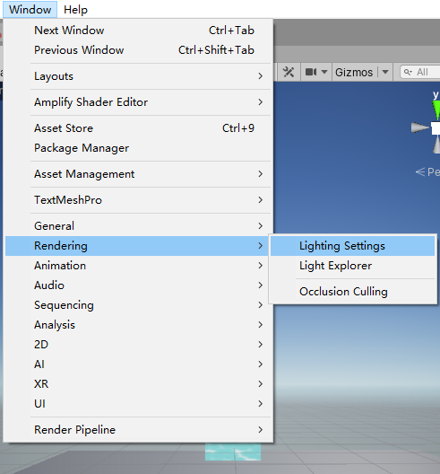The height and width of the screenshot is (474, 440).
Task: Expand the UI submenu
Action: point(139,404)
